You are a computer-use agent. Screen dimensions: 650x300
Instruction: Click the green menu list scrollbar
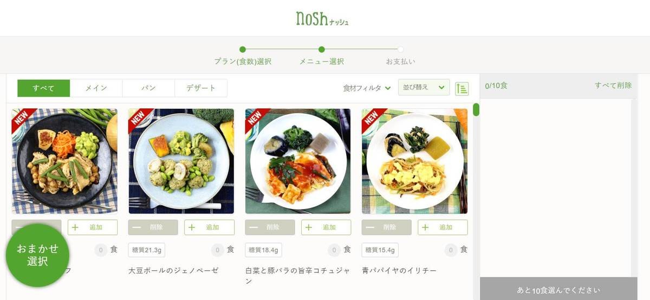[476, 109]
